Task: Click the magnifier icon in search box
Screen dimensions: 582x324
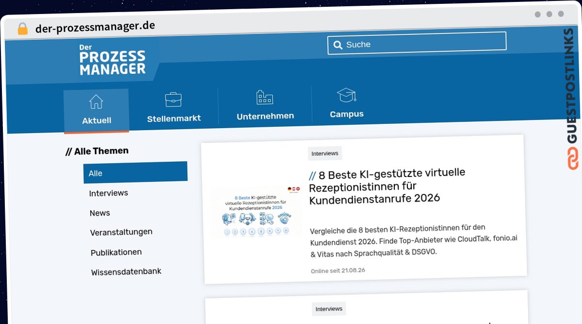Action: point(338,45)
